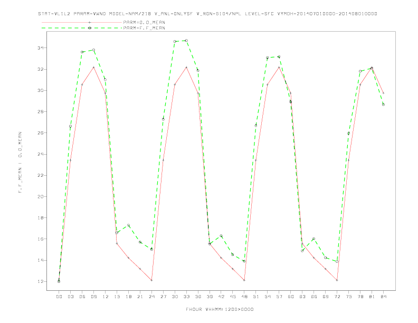Click the green dashed legend circle marker
Screen dimensions: 418x323
[x=90, y=28]
